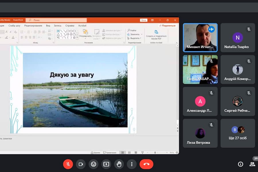The height and width of the screenshot is (172, 258).
Task: Unmute the microphone in the call bar
Action: tap(68, 164)
